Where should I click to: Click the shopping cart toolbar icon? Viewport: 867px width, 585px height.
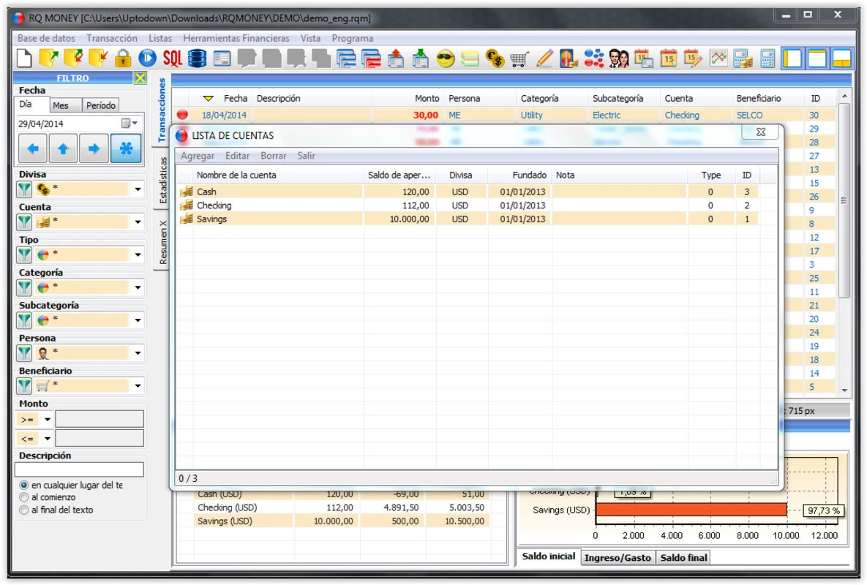tap(519, 58)
